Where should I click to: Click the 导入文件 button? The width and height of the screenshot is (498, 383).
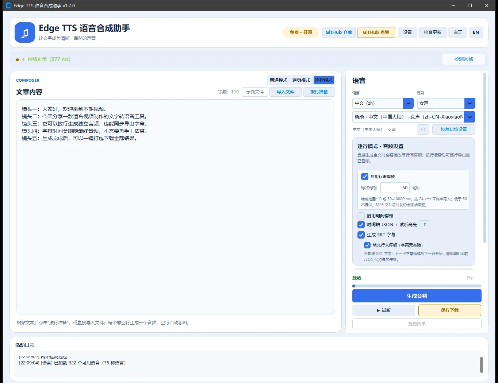[x=286, y=92]
